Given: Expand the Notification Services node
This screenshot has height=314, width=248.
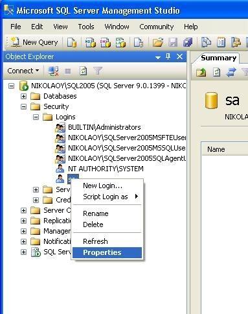Looking at the screenshot, I should click(x=23, y=241).
